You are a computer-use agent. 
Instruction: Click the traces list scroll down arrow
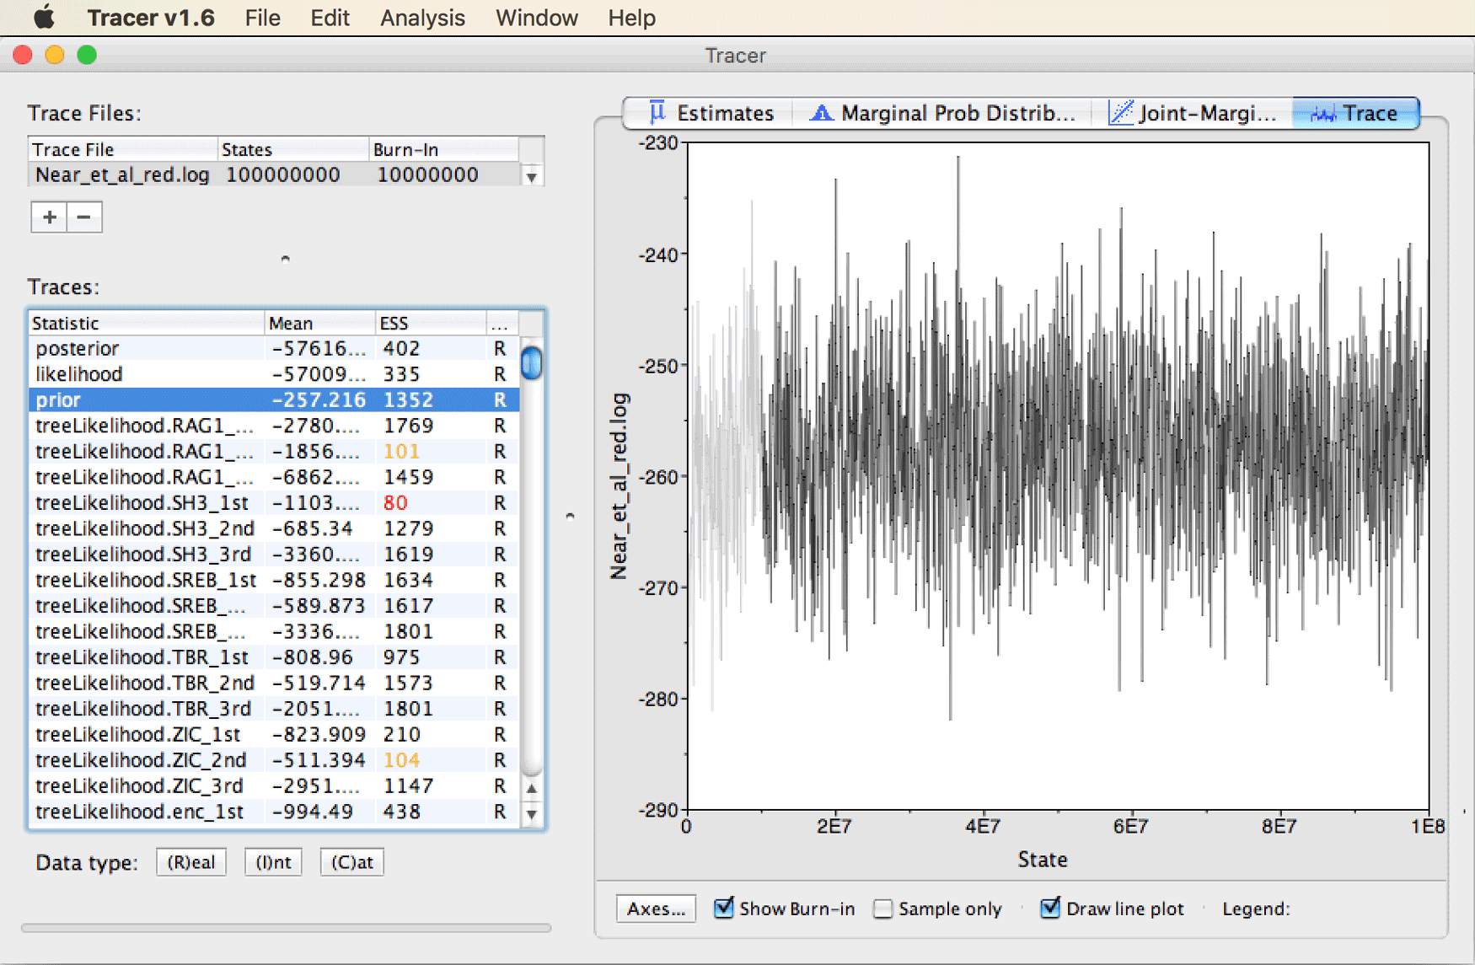[x=532, y=814]
